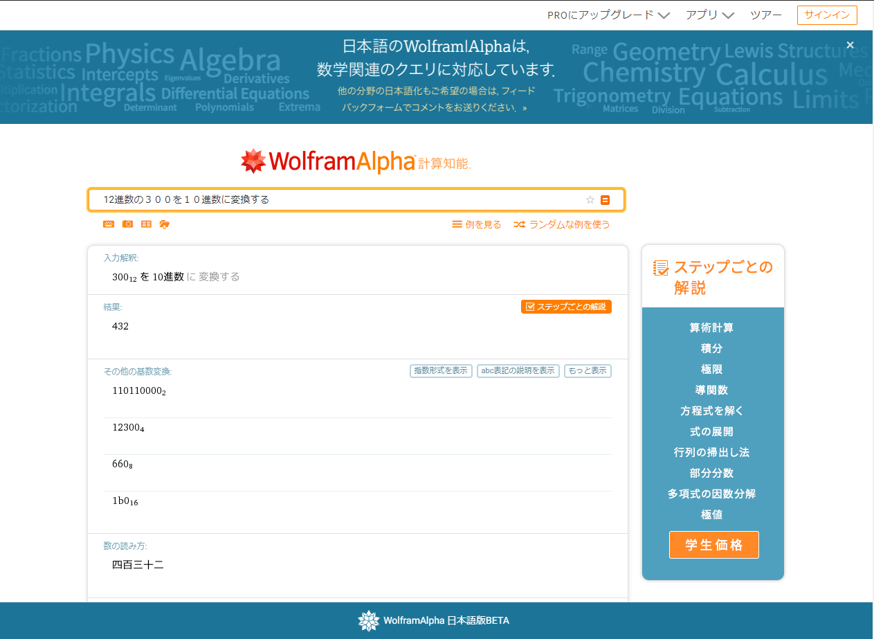Image resolution: width=874 pixels, height=639 pixels.
Task: Select '極値' in the sidebar
Action: [x=712, y=514]
